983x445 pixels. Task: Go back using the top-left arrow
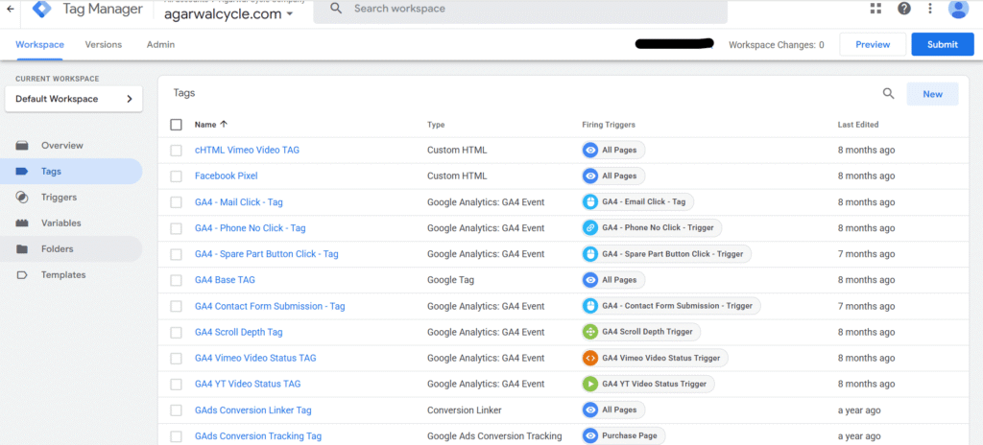[10, 9]
